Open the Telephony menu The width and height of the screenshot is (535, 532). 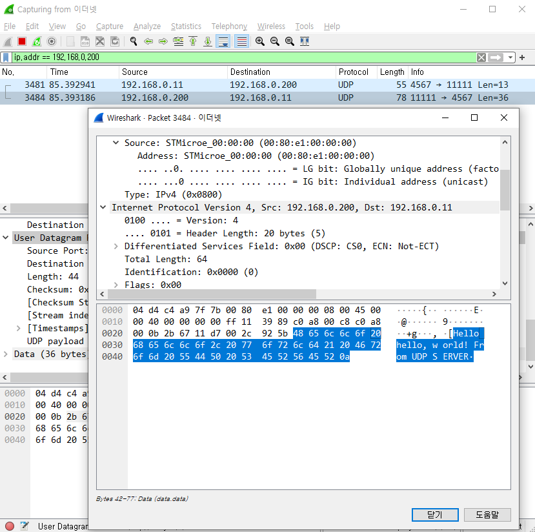pyautogui.click(x=229, y=26)
